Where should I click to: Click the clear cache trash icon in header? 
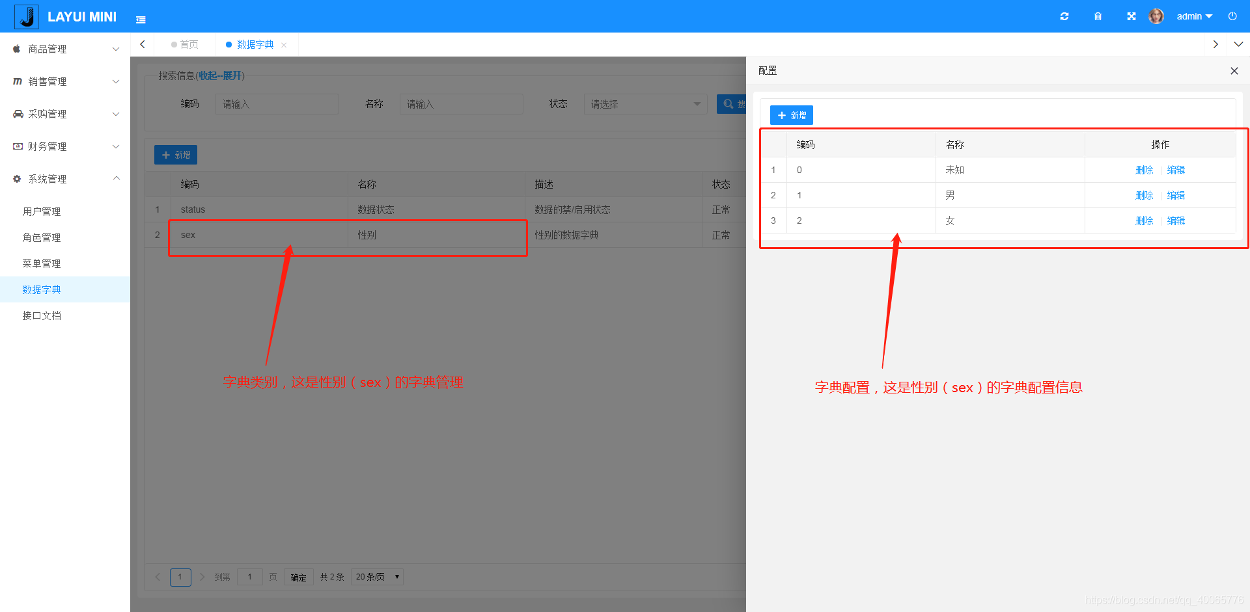click(1098, 16)
